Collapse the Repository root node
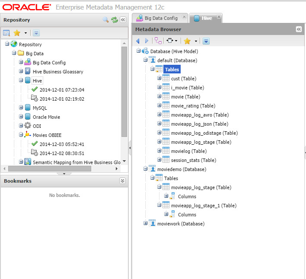Screen dimensions: 306x279 coord(7,44)
